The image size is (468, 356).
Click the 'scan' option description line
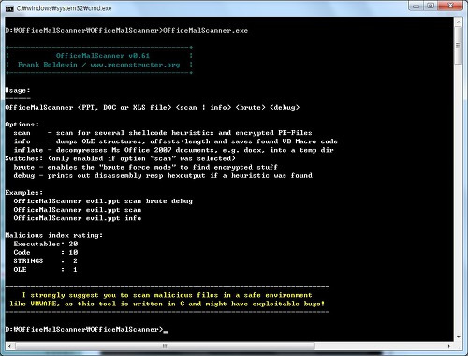pyautogui.click(x=163, y=133)
